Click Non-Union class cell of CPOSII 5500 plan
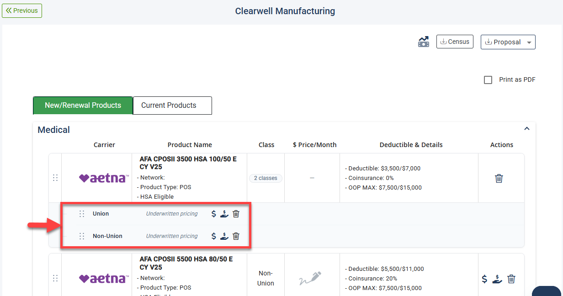 point(266,278)
